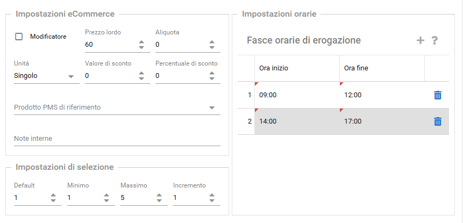Decrease the Minimo selection value
Screen dimensions: 463x223
[106, 201]
